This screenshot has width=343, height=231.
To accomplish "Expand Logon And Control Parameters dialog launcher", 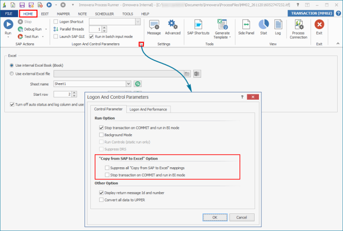I will point(141,44).
